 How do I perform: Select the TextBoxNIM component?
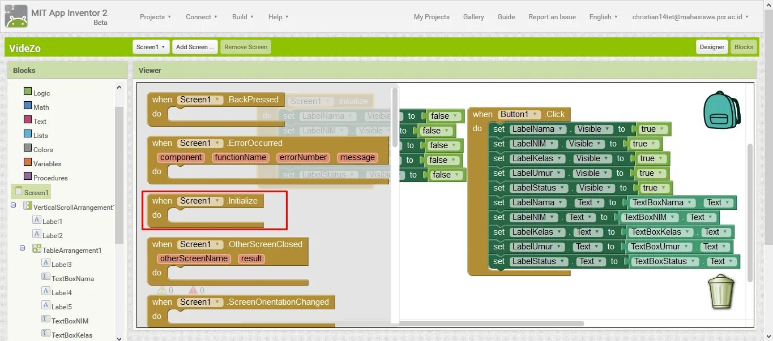tap(65, 321)
